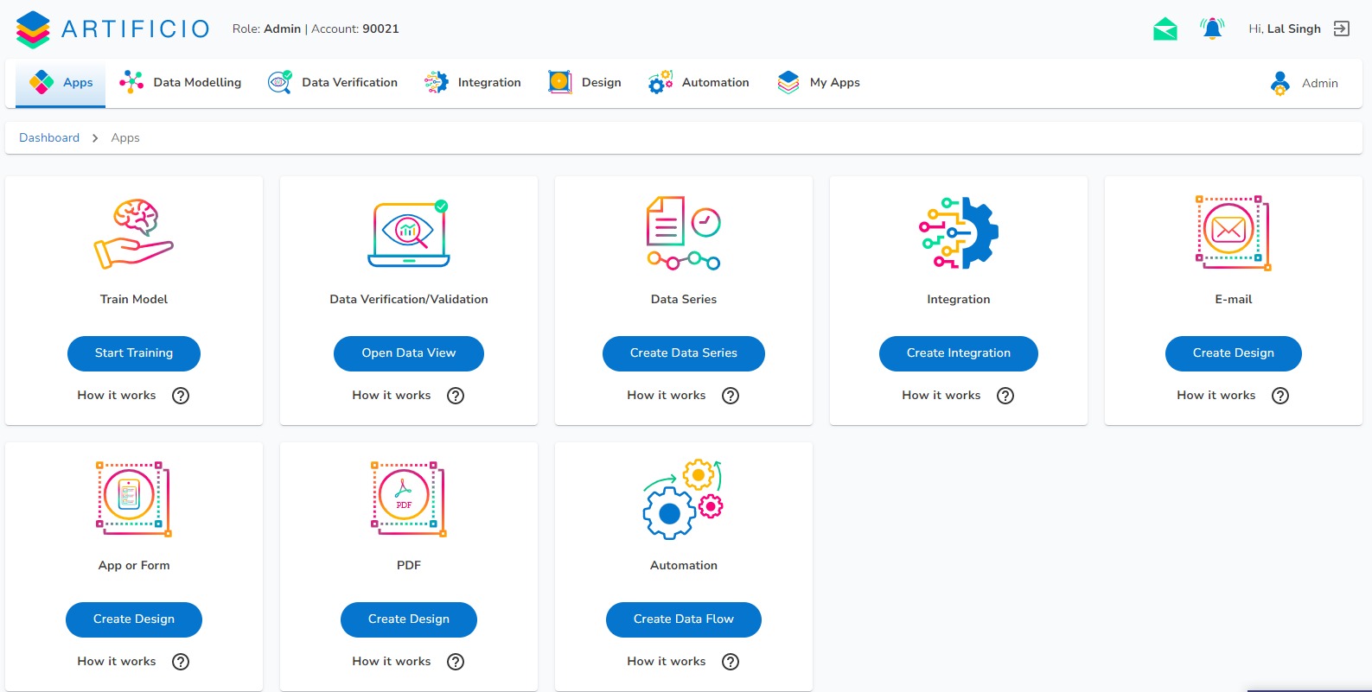1372x692 pixels.
Task: Click the E-mail envelope card icon
Action: (x=1234, y=233)
